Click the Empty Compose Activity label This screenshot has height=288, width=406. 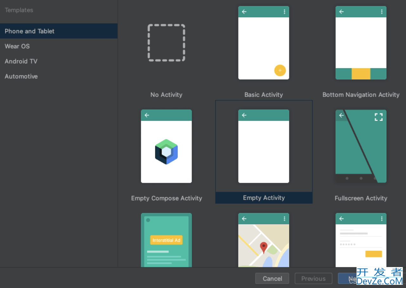[x=167, y=198]
